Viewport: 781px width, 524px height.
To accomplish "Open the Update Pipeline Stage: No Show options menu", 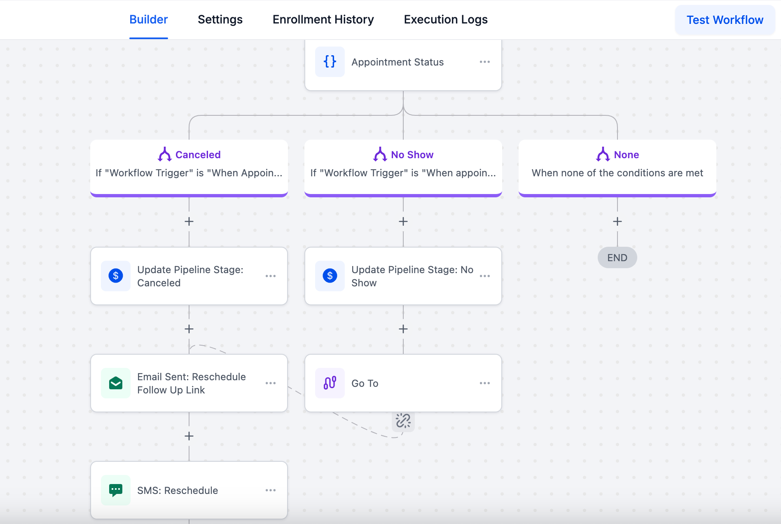I will coord(485,276).
